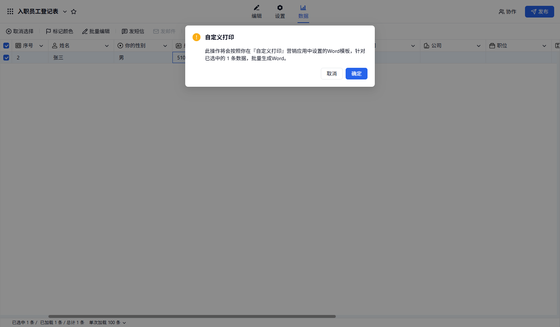Switch to the 数据 tab
The height and width of the screenshot is (327, 560).
[303, 12]
